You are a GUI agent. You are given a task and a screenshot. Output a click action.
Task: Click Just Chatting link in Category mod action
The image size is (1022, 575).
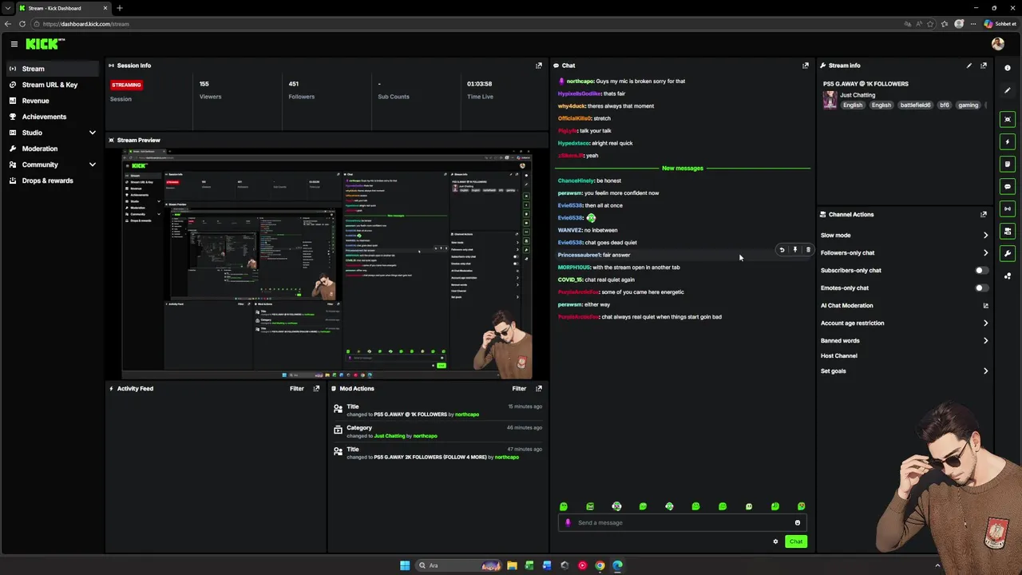(390, 436)
